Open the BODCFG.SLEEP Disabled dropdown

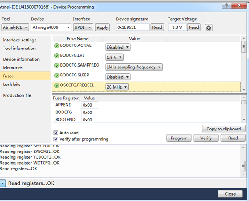pyautogui.click(x=118, y=77)
